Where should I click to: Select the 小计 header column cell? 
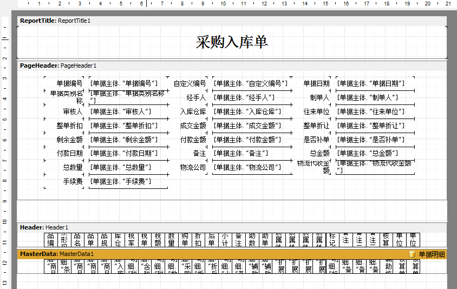point(225,240)
